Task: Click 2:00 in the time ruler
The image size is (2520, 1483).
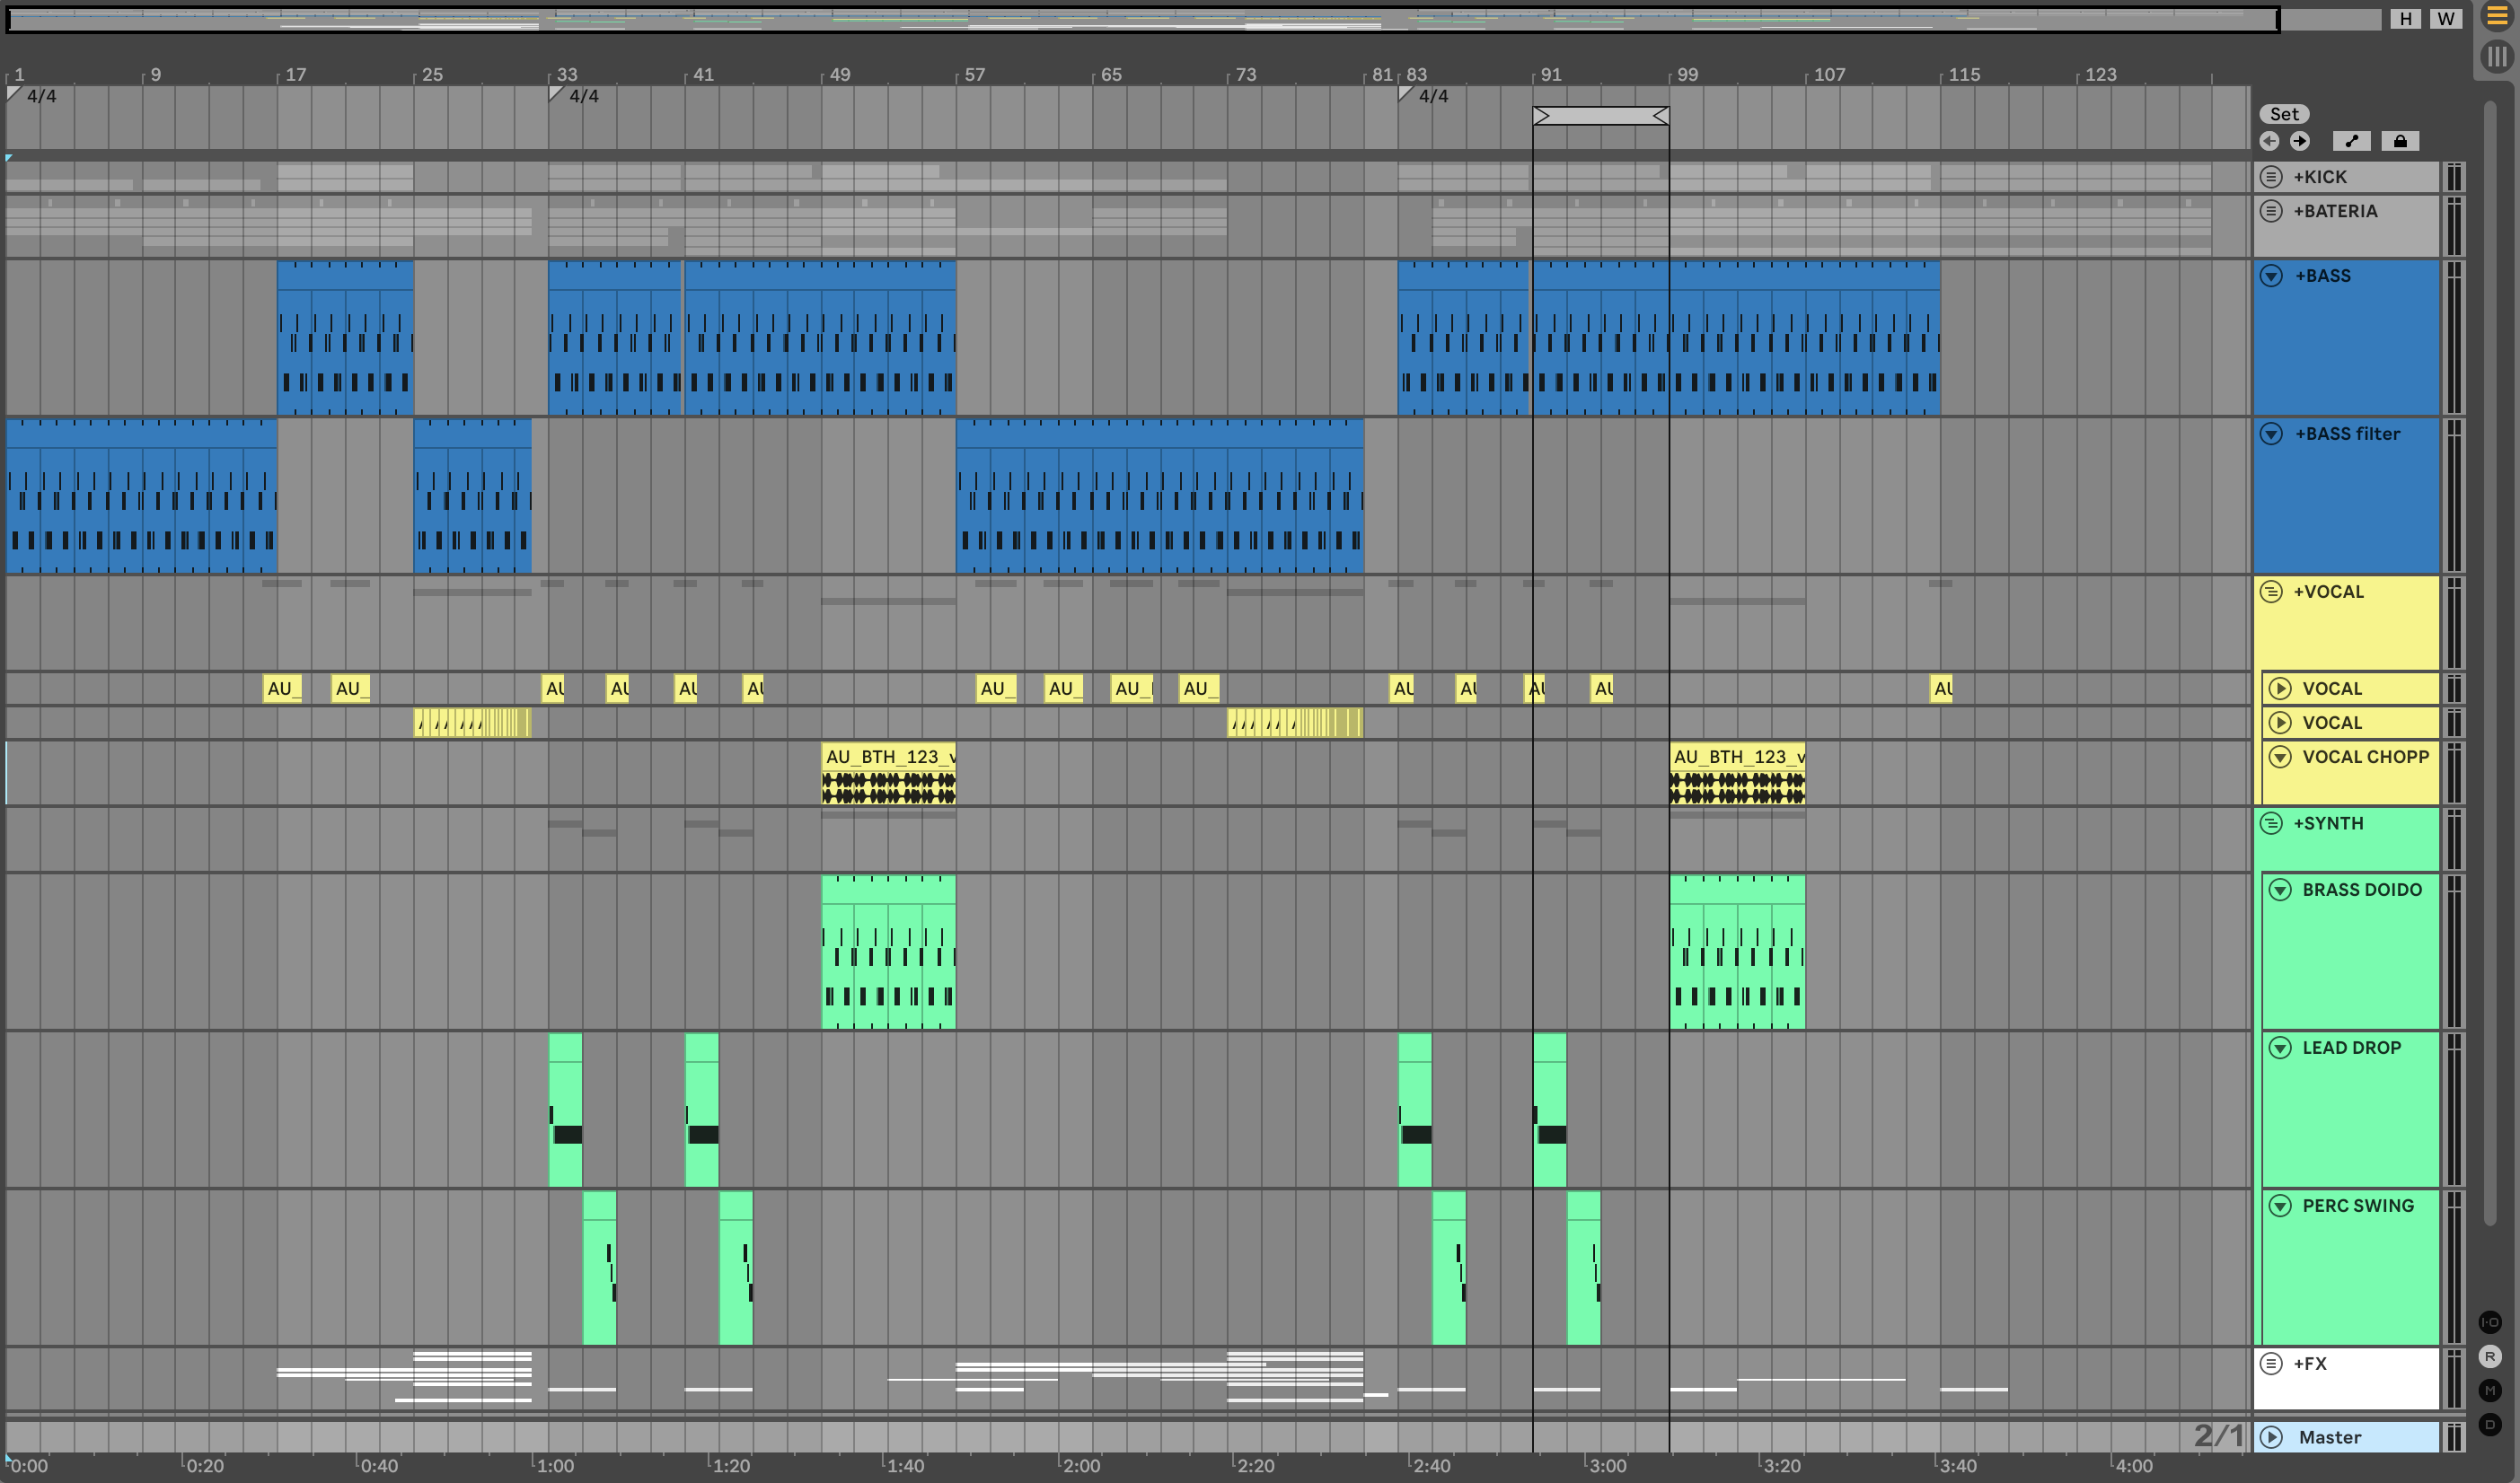Action: [x=1081, y=1465]
